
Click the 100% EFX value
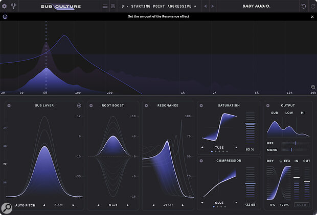(284, 205)
